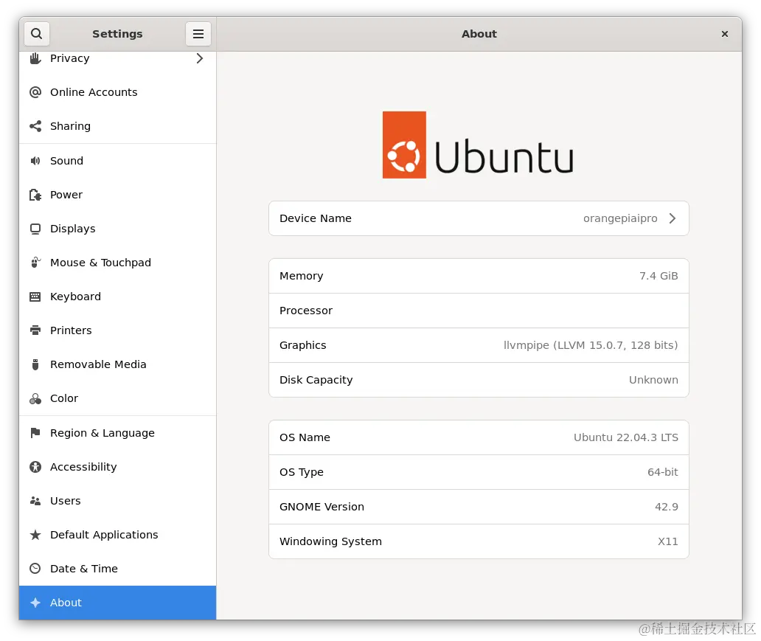Click the OS Name label
This screenshot has width=761, height=641.
305,437
